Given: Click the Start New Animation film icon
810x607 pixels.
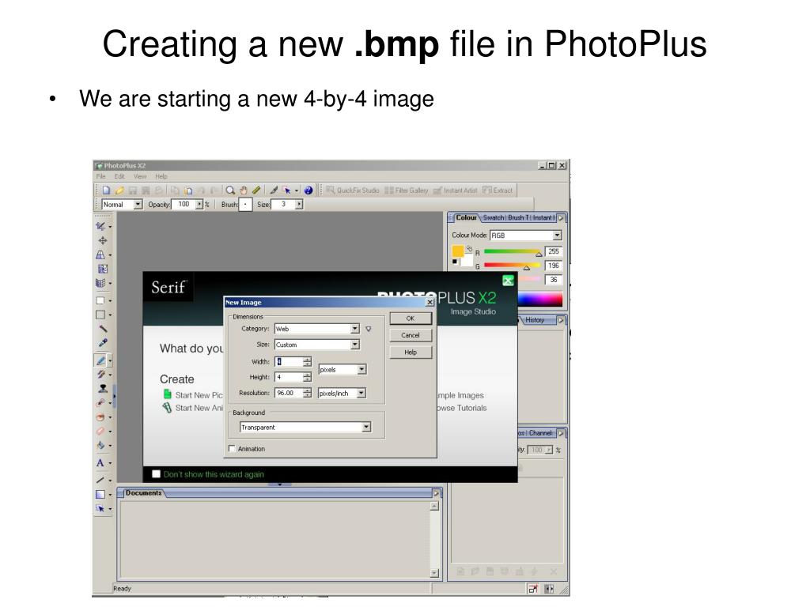Looking at the screenshot, I should pos(168,408).
